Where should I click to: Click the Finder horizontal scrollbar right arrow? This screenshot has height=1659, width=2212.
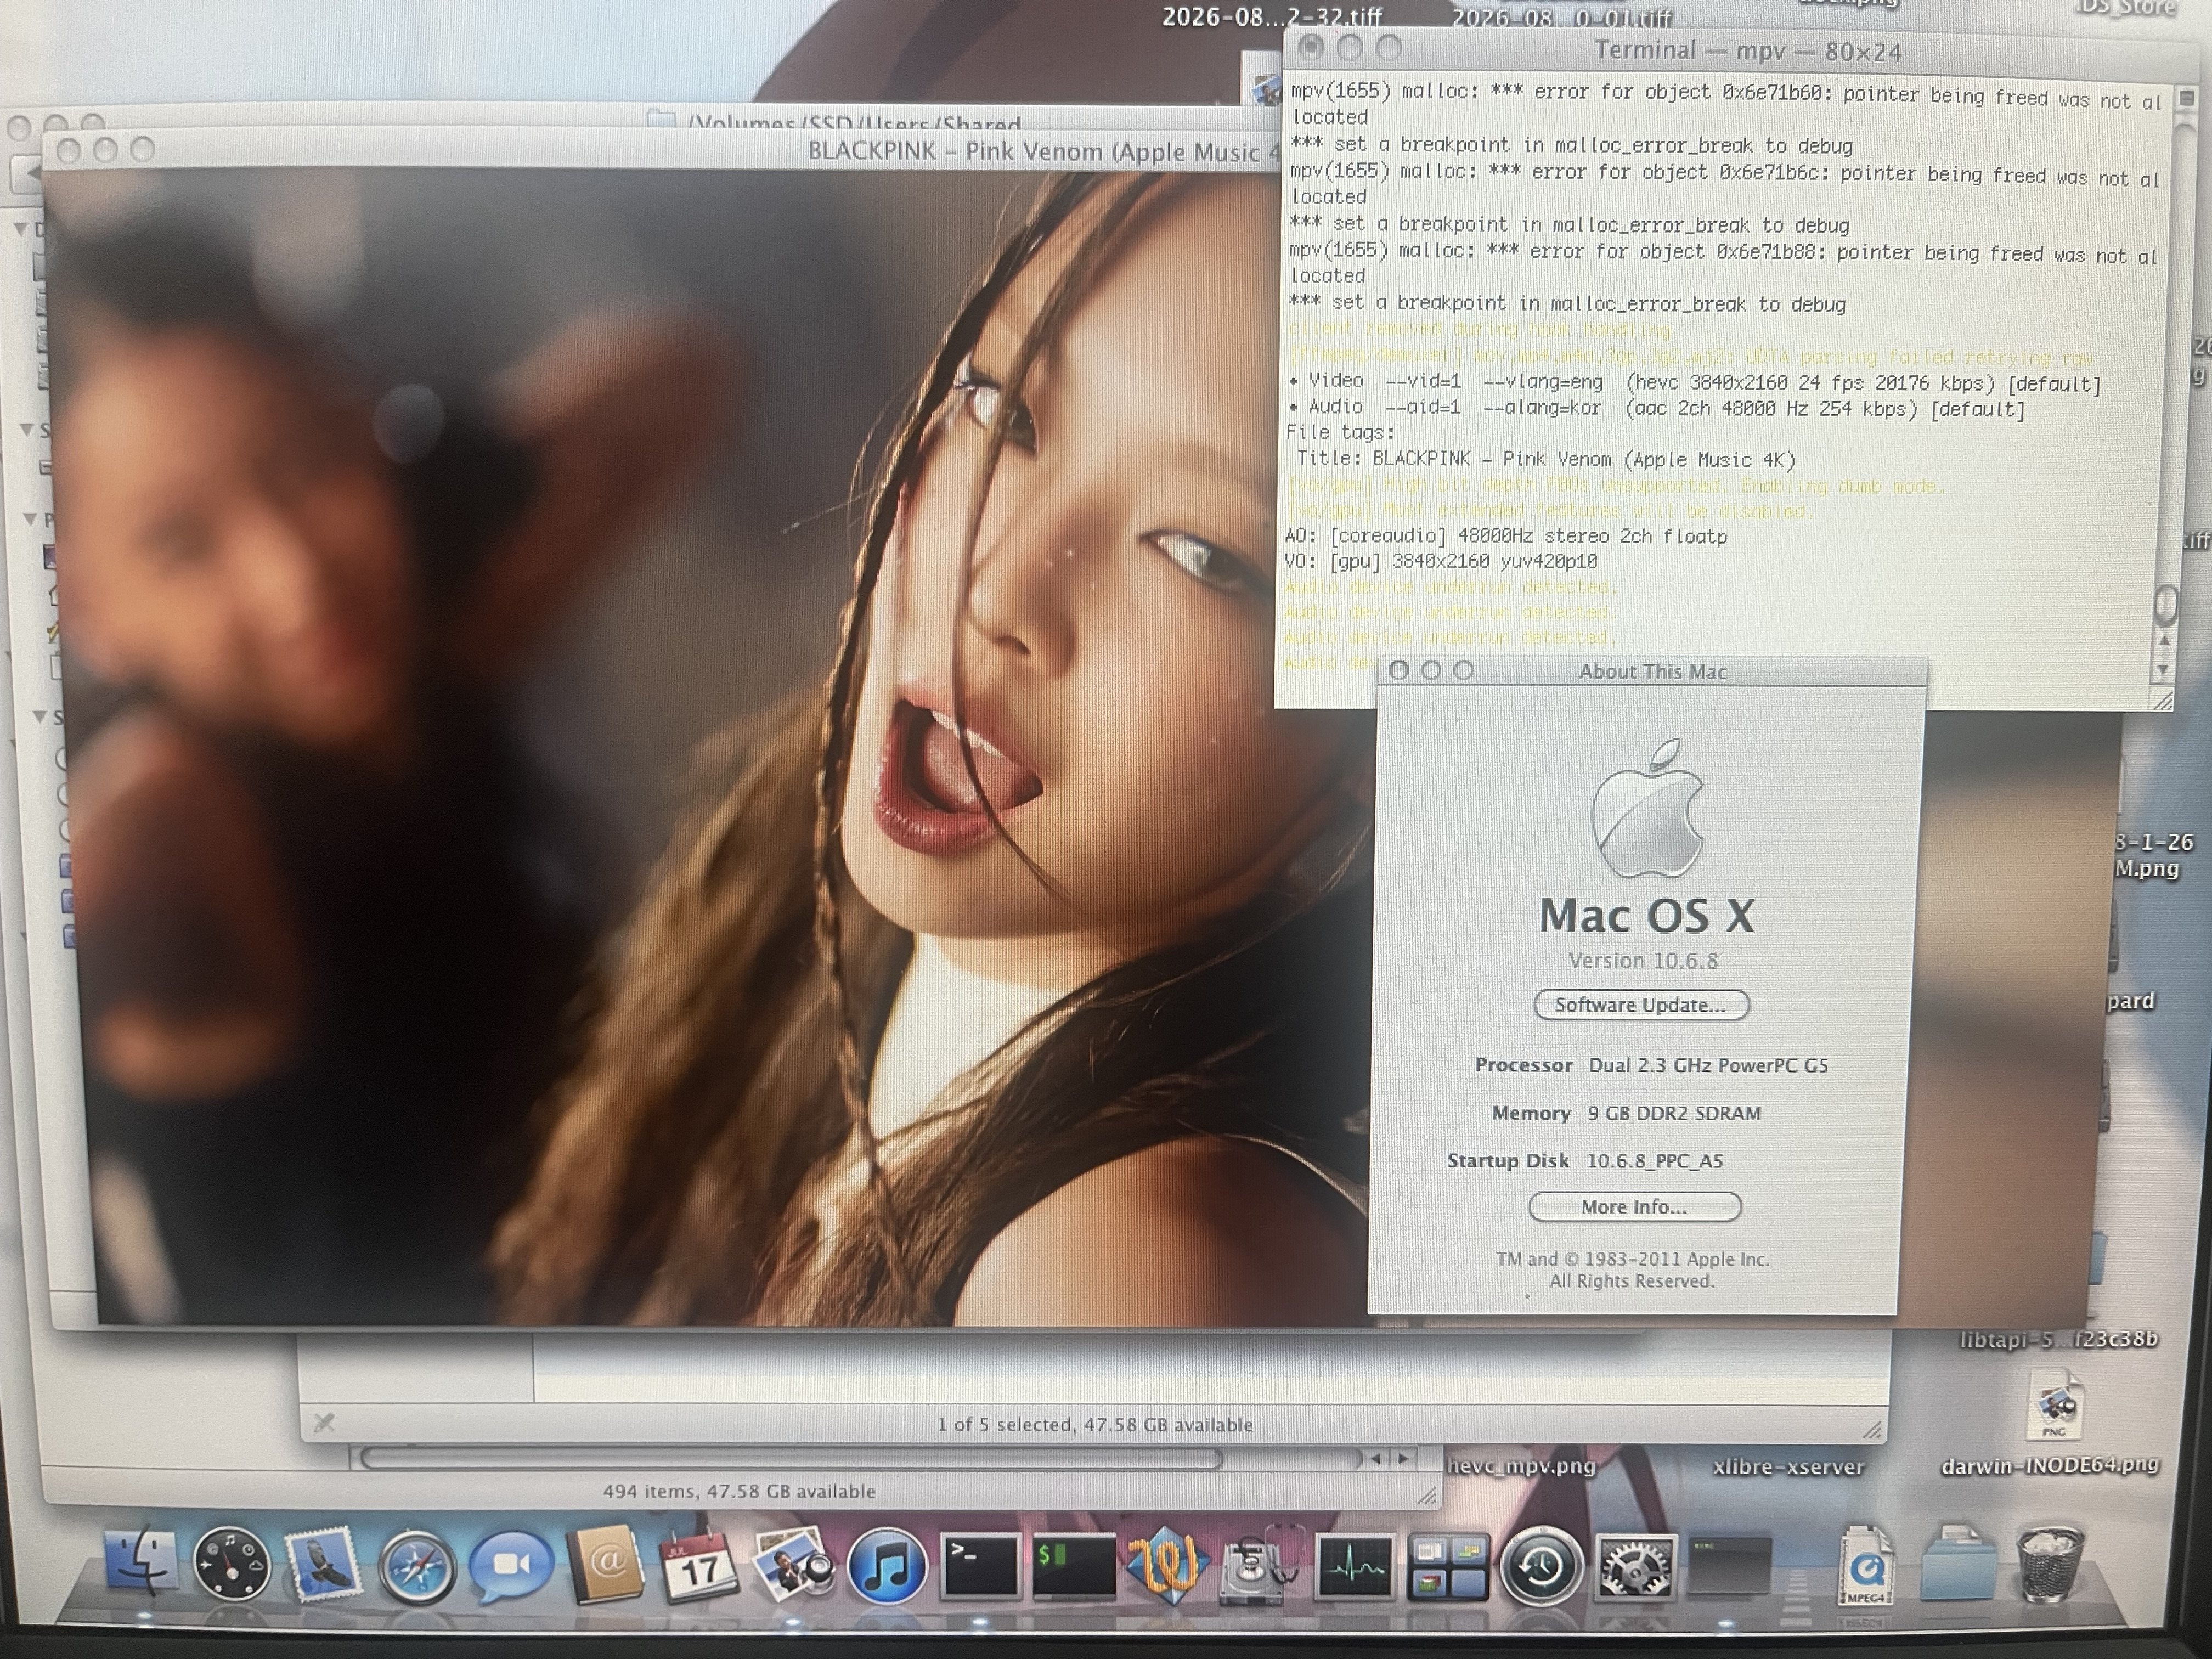[1405, 1459]
